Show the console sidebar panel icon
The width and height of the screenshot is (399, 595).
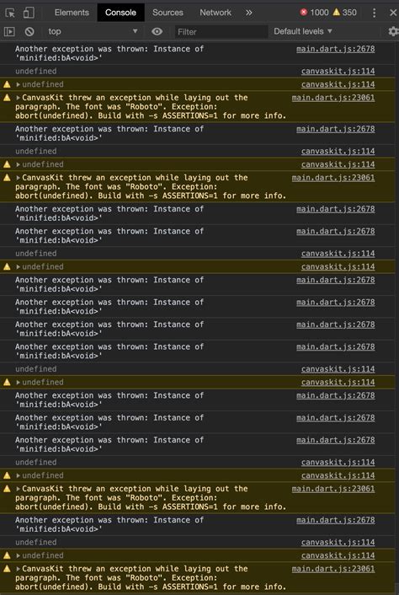tap(9, 31)
